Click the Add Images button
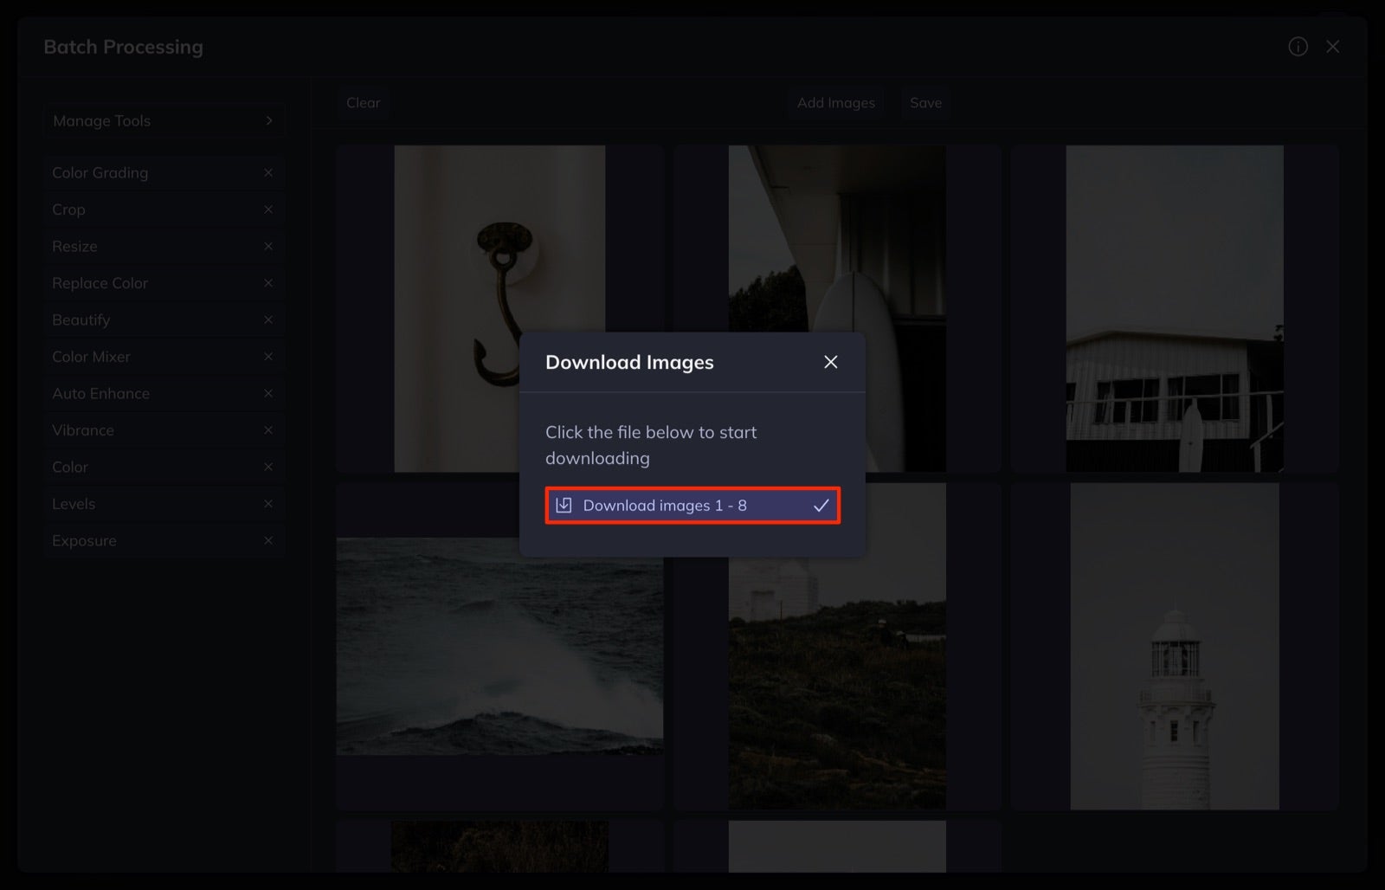 834,102
